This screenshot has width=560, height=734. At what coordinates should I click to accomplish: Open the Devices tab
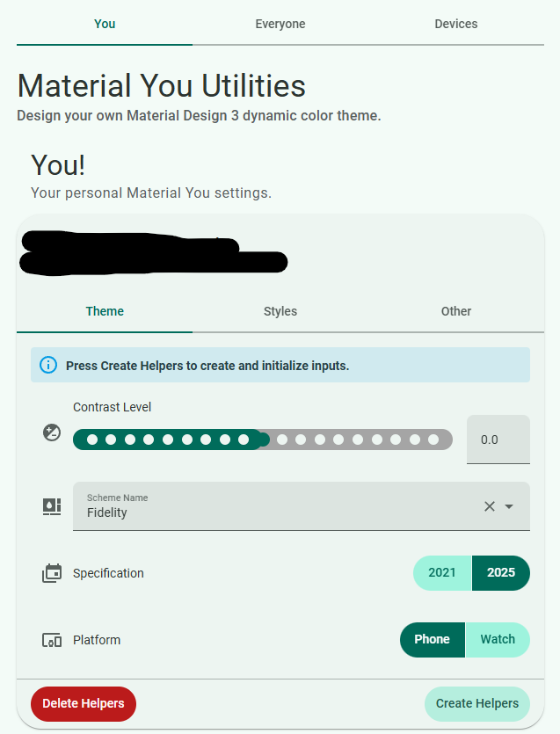(x=456, y=24)
